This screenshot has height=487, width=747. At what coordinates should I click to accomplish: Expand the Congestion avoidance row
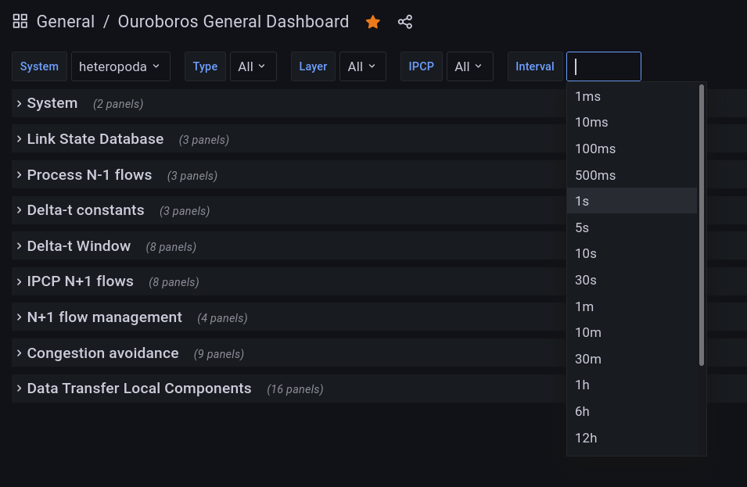(x=102, y=353)
